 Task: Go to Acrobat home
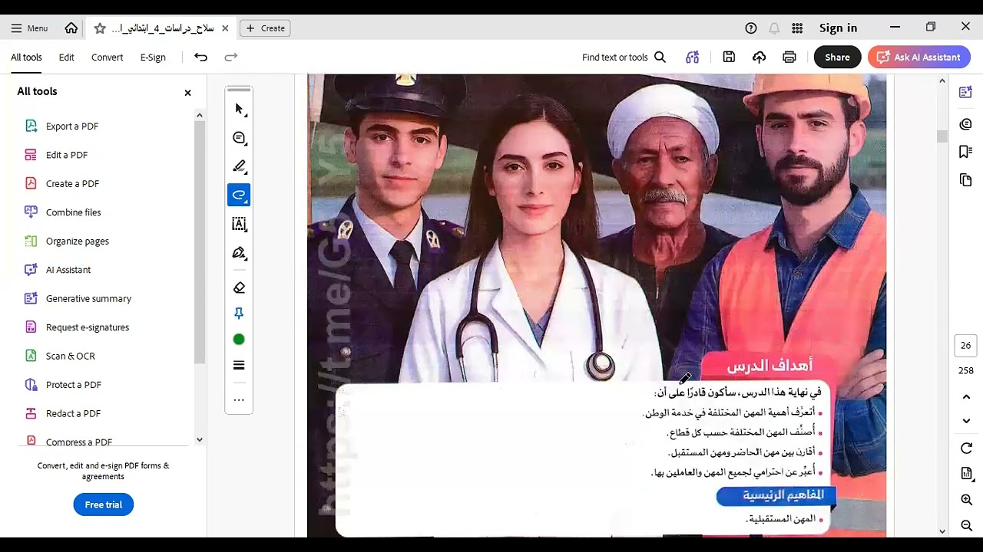pyautogui.click(x=71, y=28)
